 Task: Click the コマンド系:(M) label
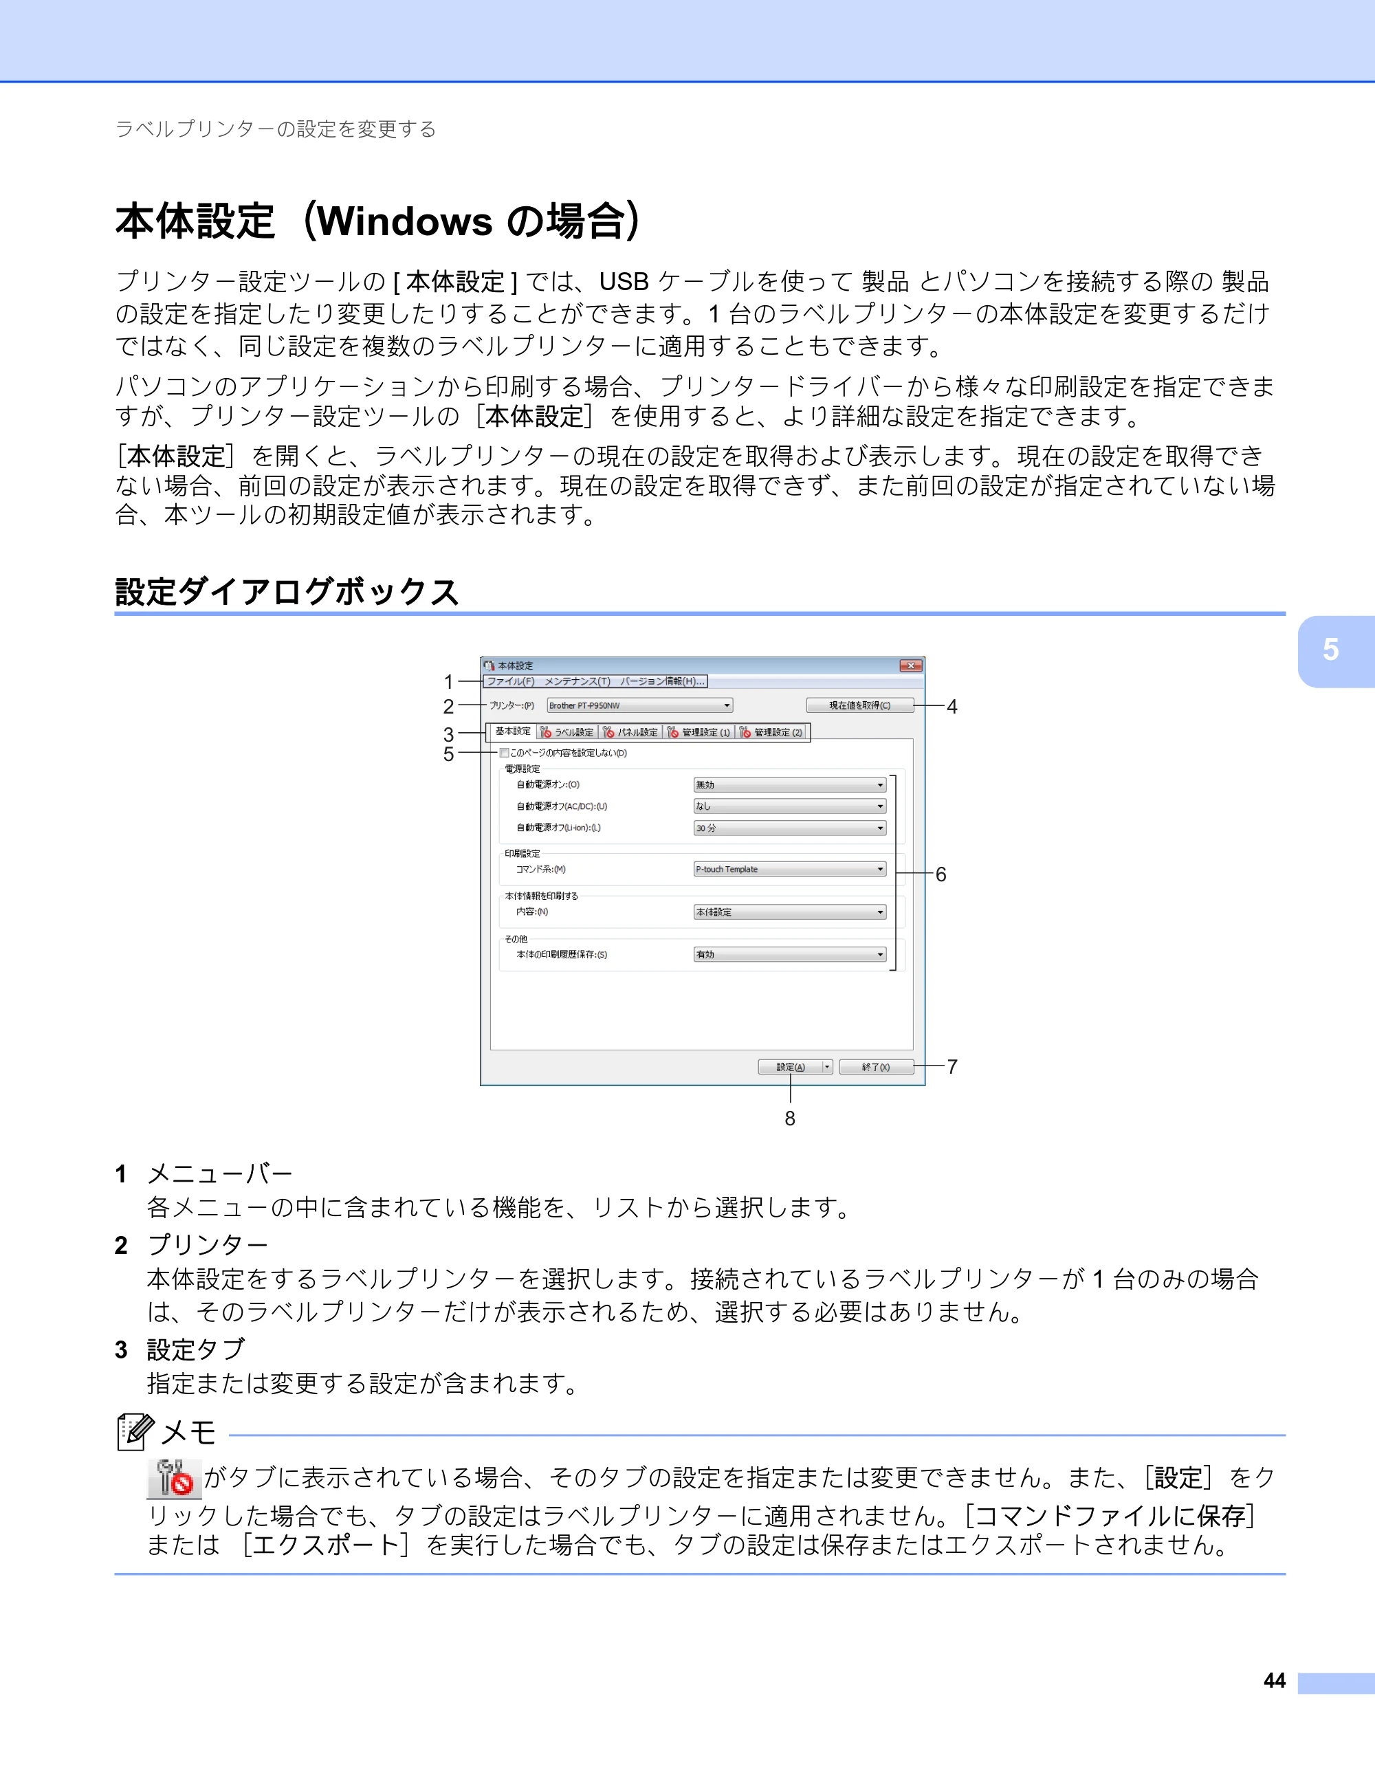coord(540,870)
